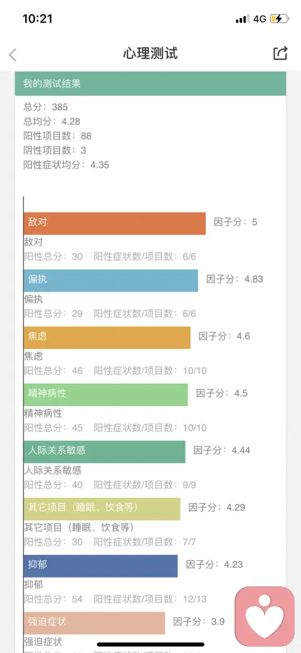Select the teal 人际关系敏感 bar
The image size is (301, 653).
pos(104,452)
